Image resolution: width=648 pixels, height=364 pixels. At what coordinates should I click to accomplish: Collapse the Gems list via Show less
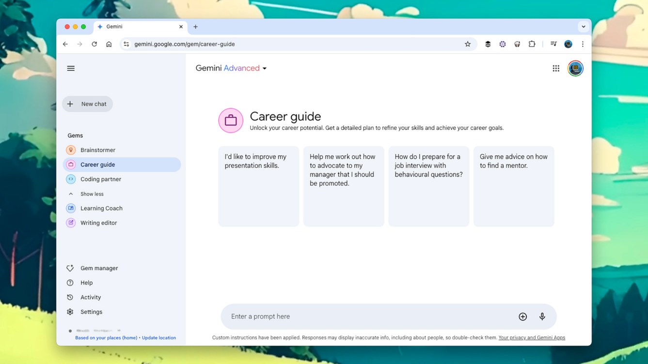[91, 194]
